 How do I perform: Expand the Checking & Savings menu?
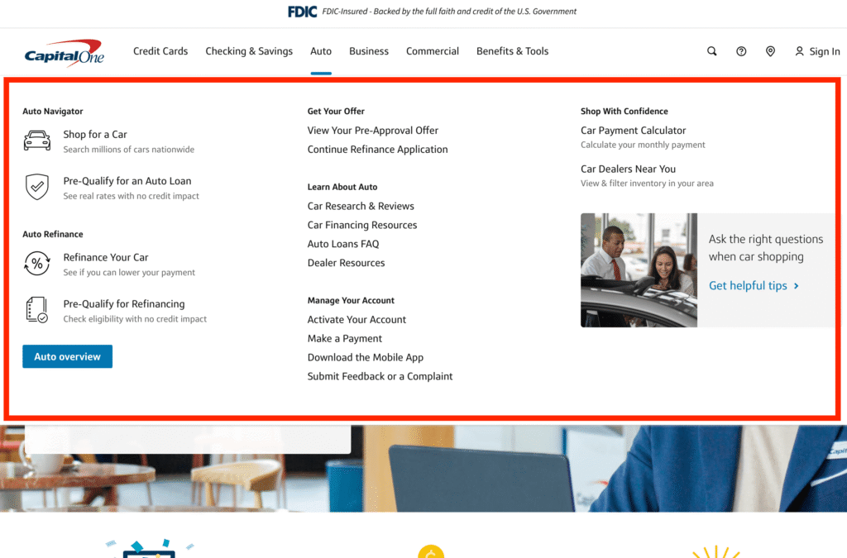(249, 51)
